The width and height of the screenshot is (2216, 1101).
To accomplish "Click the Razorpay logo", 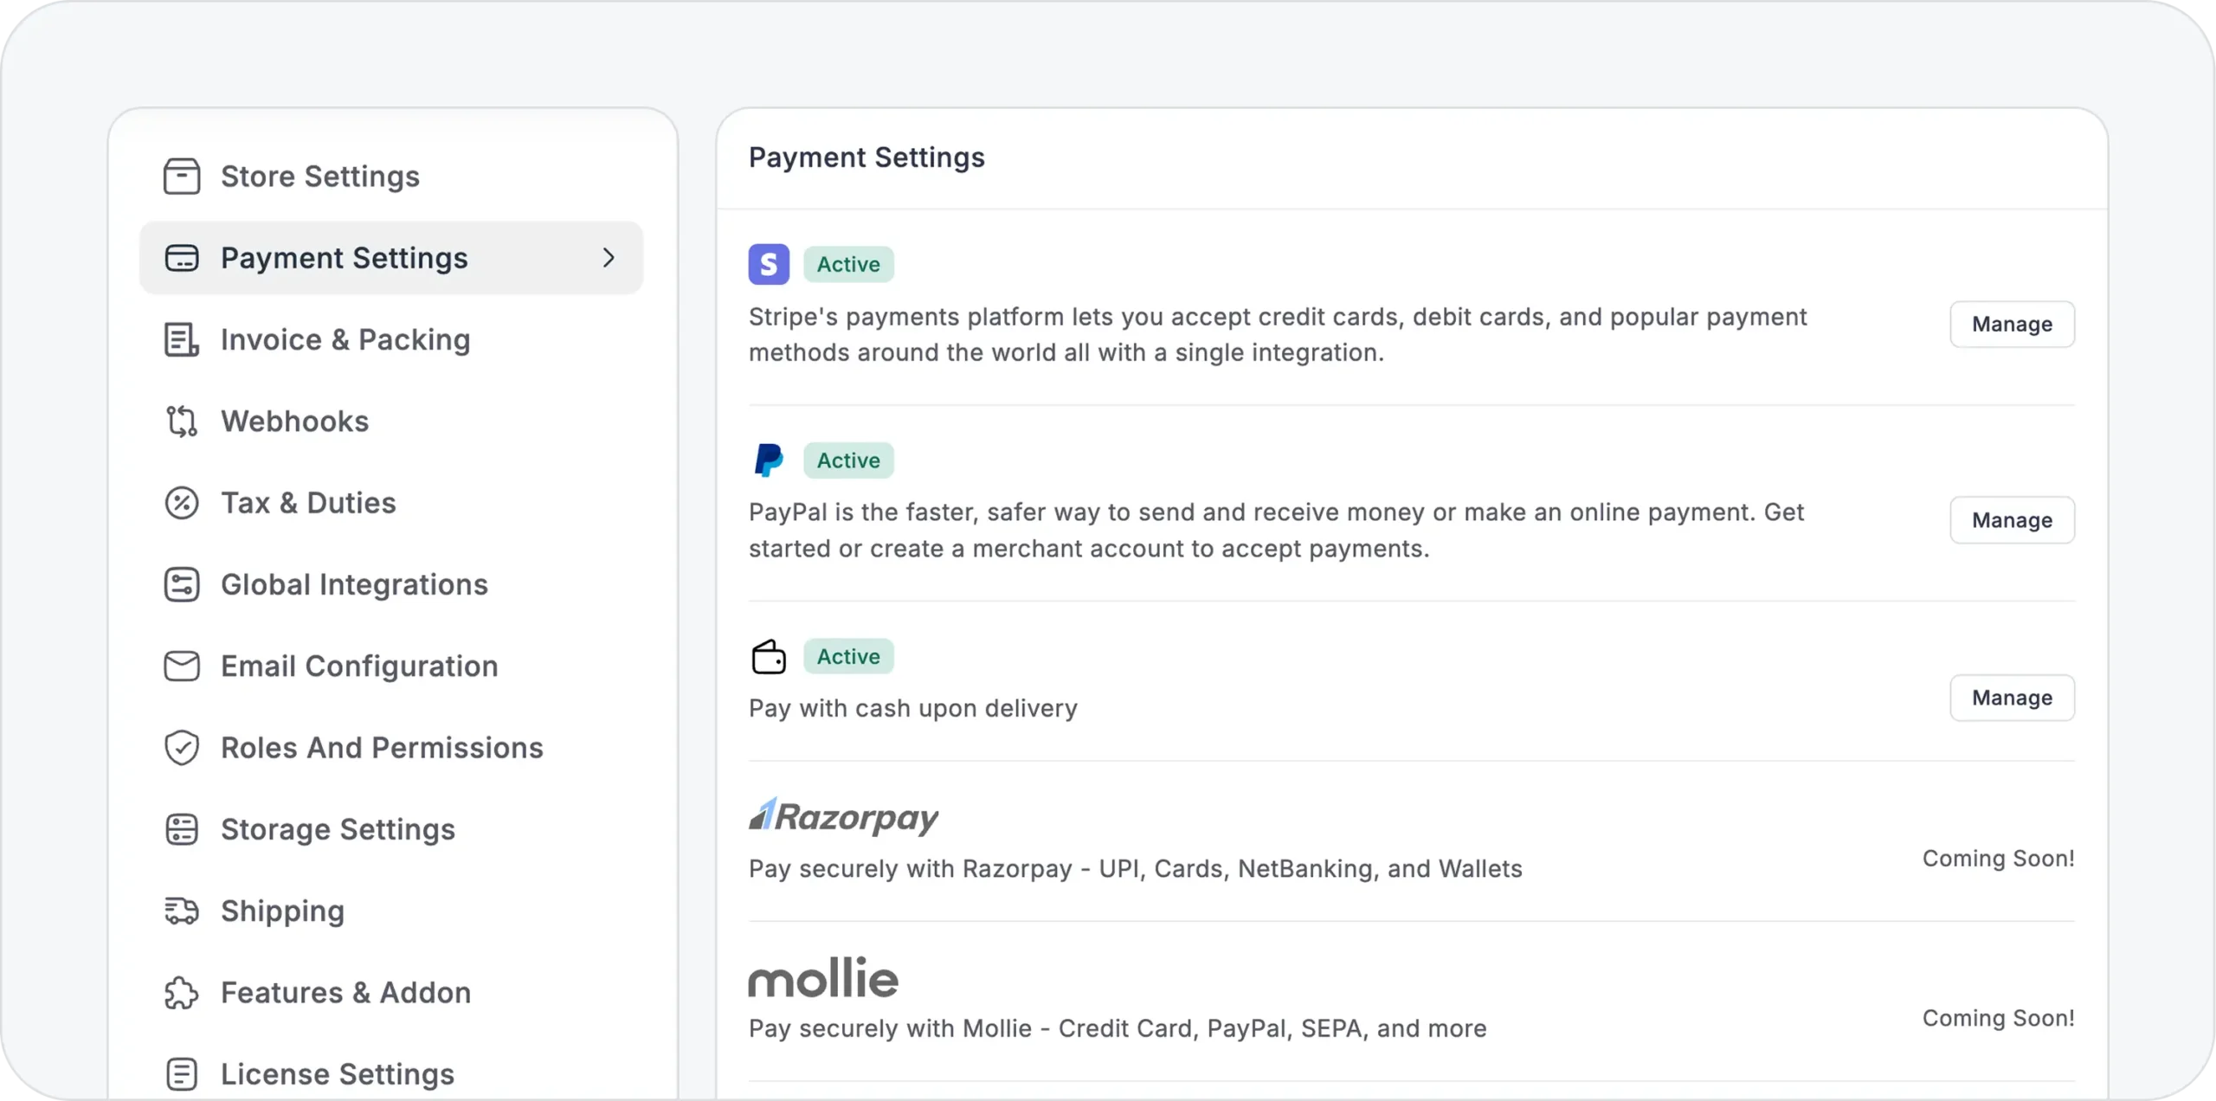I will [844, 817].
